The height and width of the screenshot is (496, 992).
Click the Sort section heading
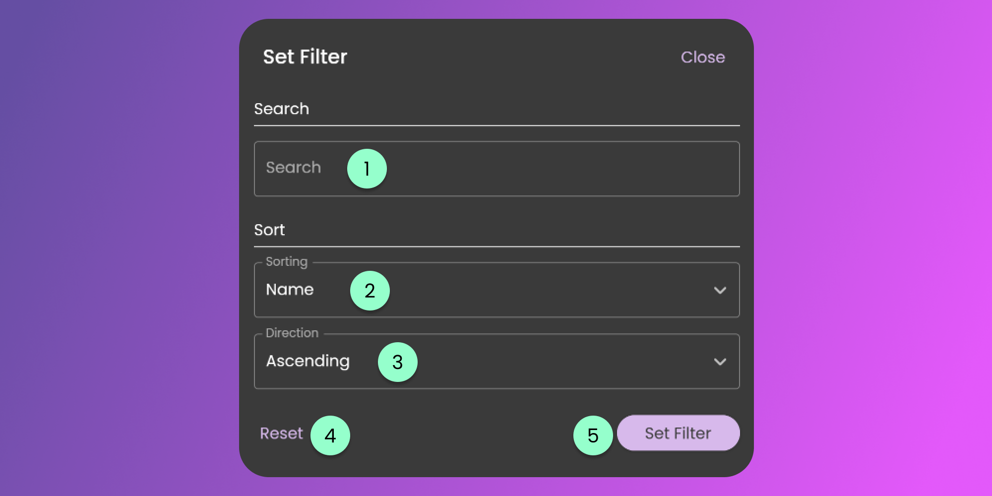269,230
